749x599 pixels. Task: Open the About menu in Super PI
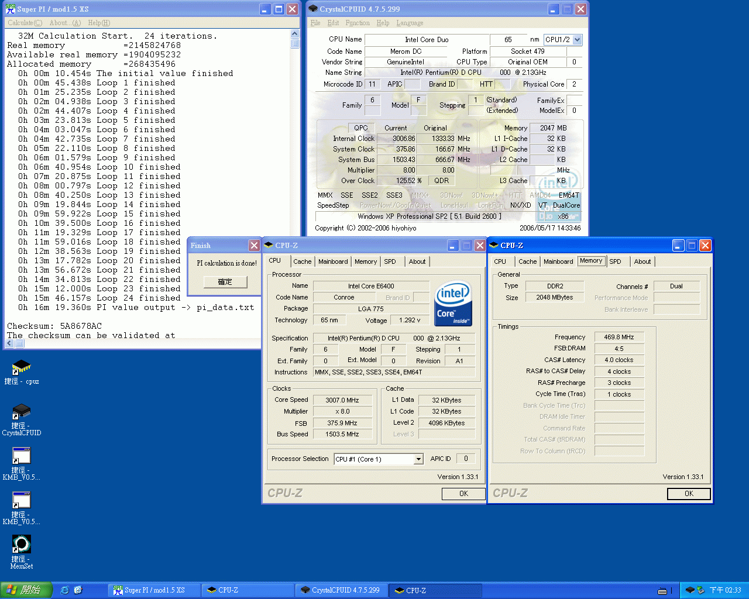coord(65,23)
